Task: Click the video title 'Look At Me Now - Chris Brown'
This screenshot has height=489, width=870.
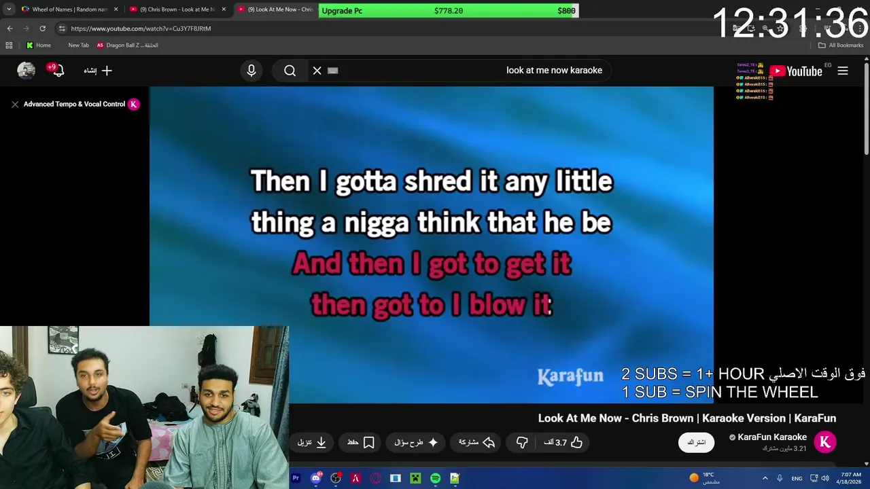Action: 687,418
